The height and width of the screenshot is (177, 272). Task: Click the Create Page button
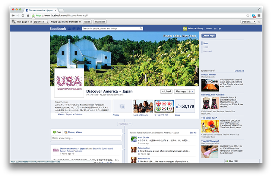click(209, 36)
